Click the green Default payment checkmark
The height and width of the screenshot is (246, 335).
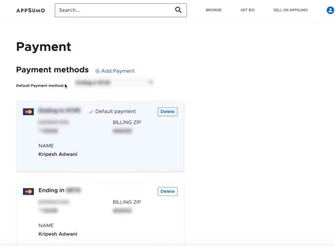coord(91,112)
